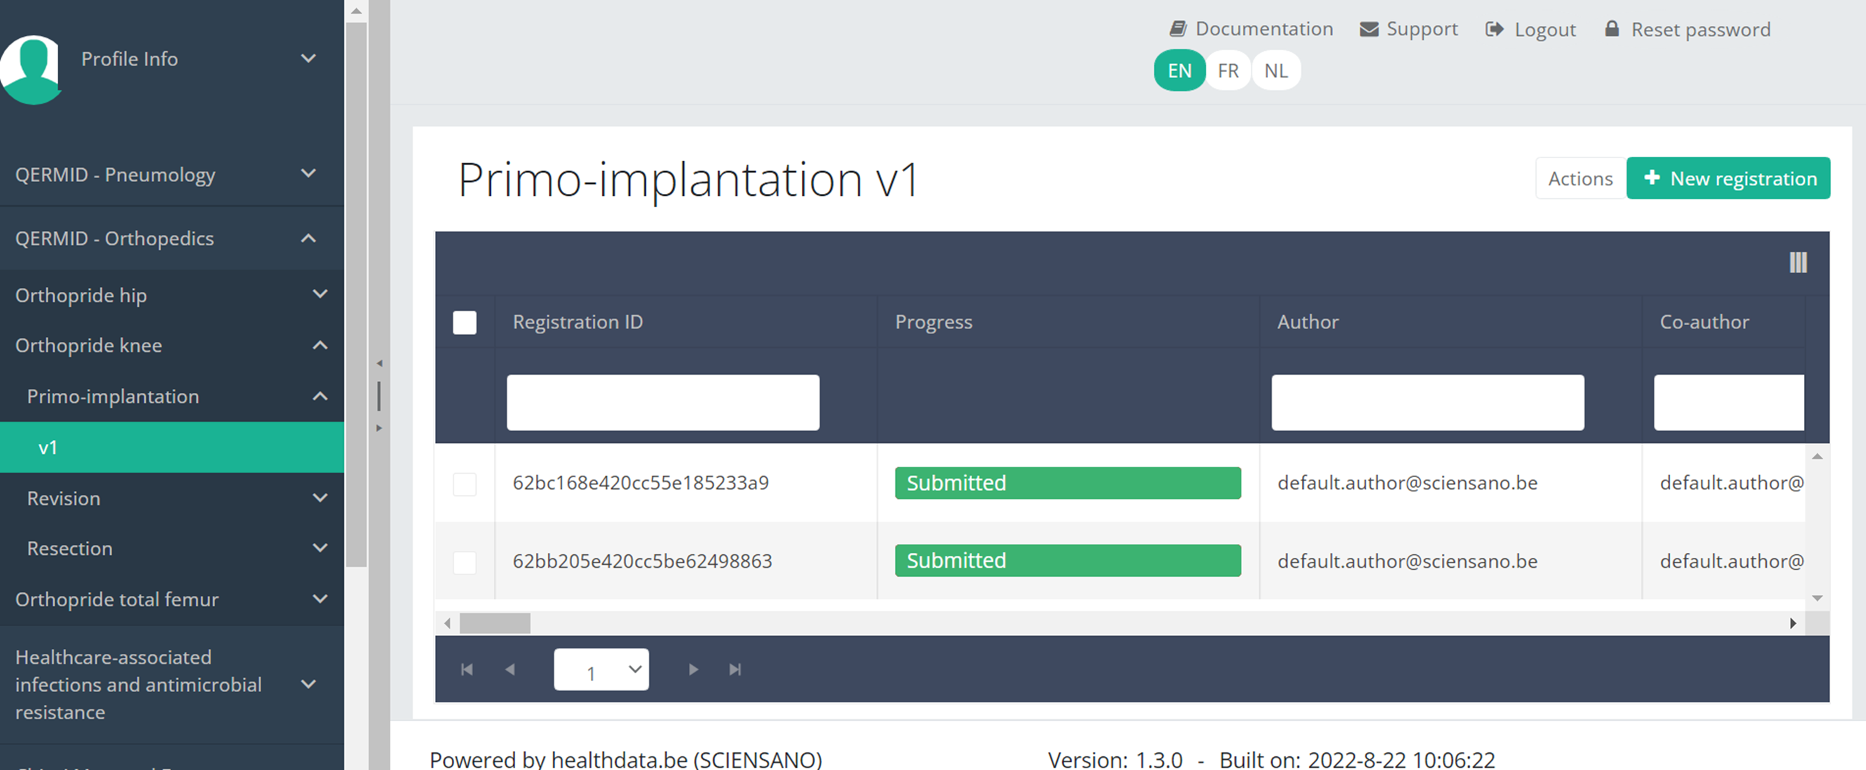Click the horizontal table scrollbar thumb

click(495, 623)
